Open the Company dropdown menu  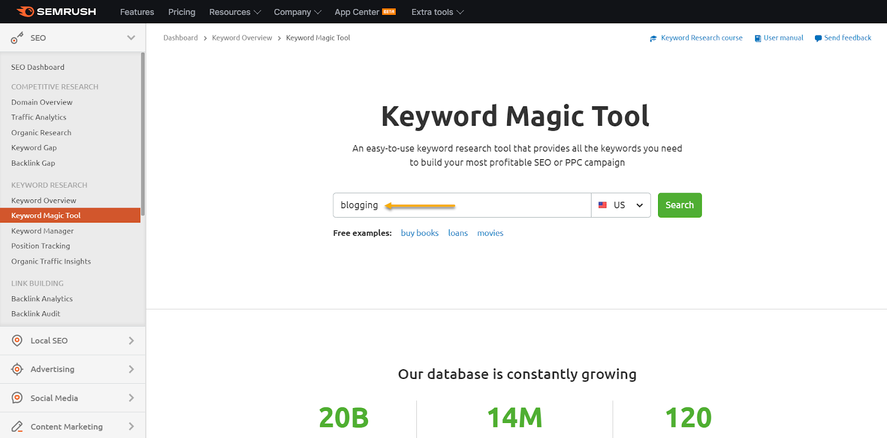pos(297,12)
